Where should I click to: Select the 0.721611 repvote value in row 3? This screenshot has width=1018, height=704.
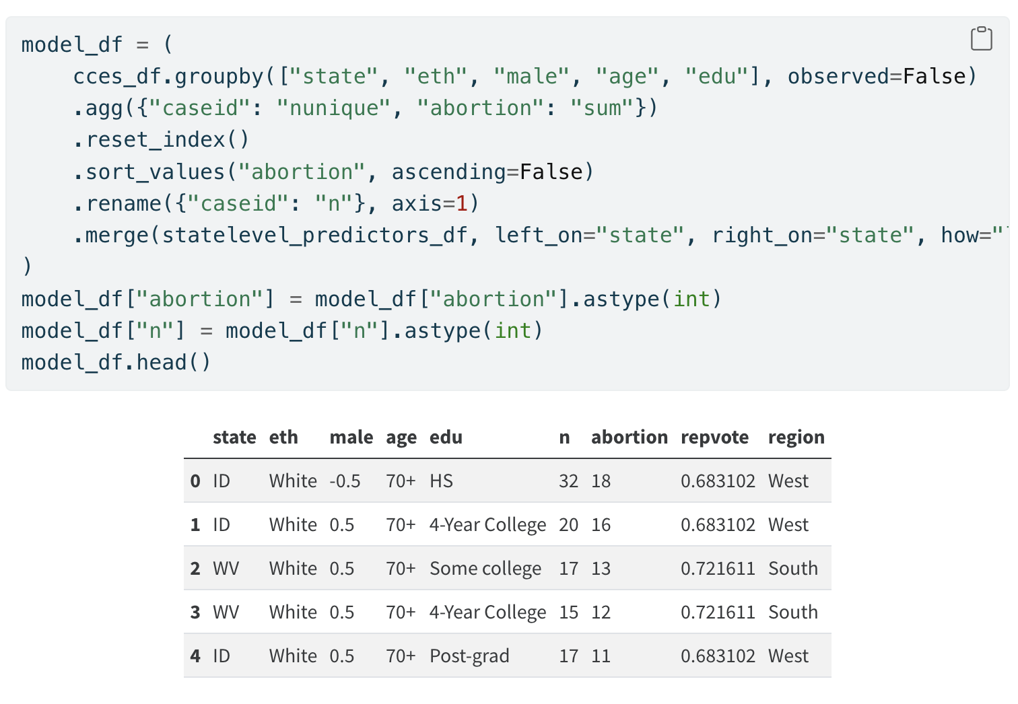tap(718, 612)
